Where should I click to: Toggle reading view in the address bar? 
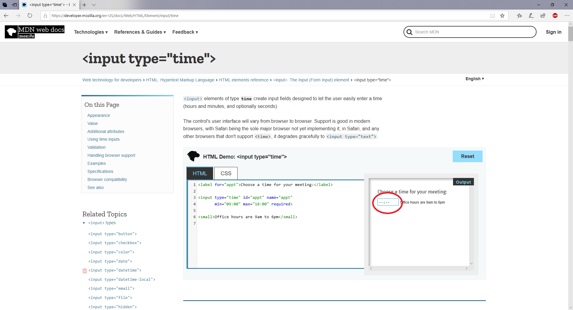coord(492,15)
